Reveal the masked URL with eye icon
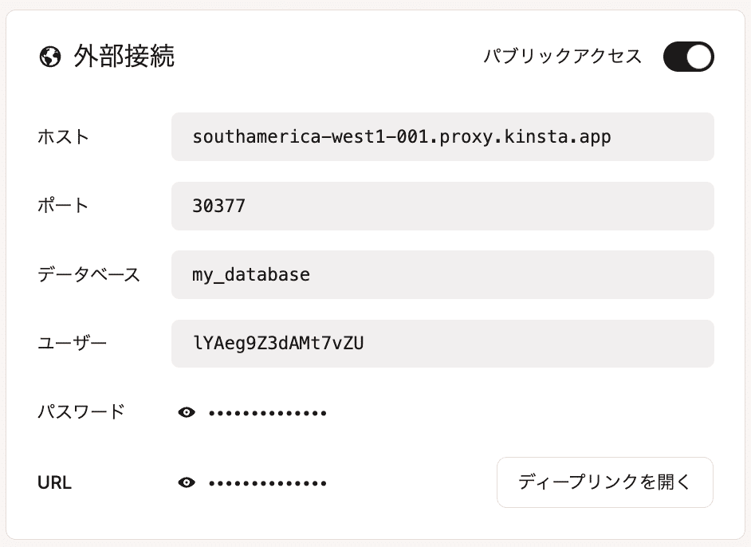This screenshot has height=547, width=751. (x=187, y=482)
